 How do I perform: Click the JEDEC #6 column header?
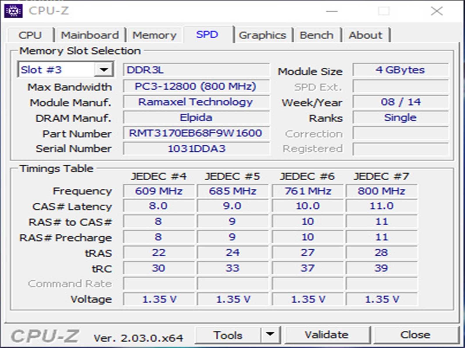pos(307,176)
